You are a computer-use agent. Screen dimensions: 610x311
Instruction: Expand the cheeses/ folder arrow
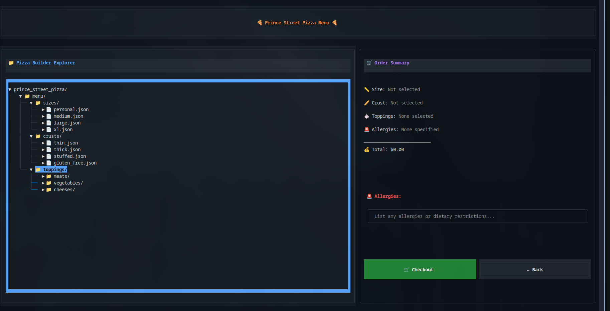tap(43, 190)
